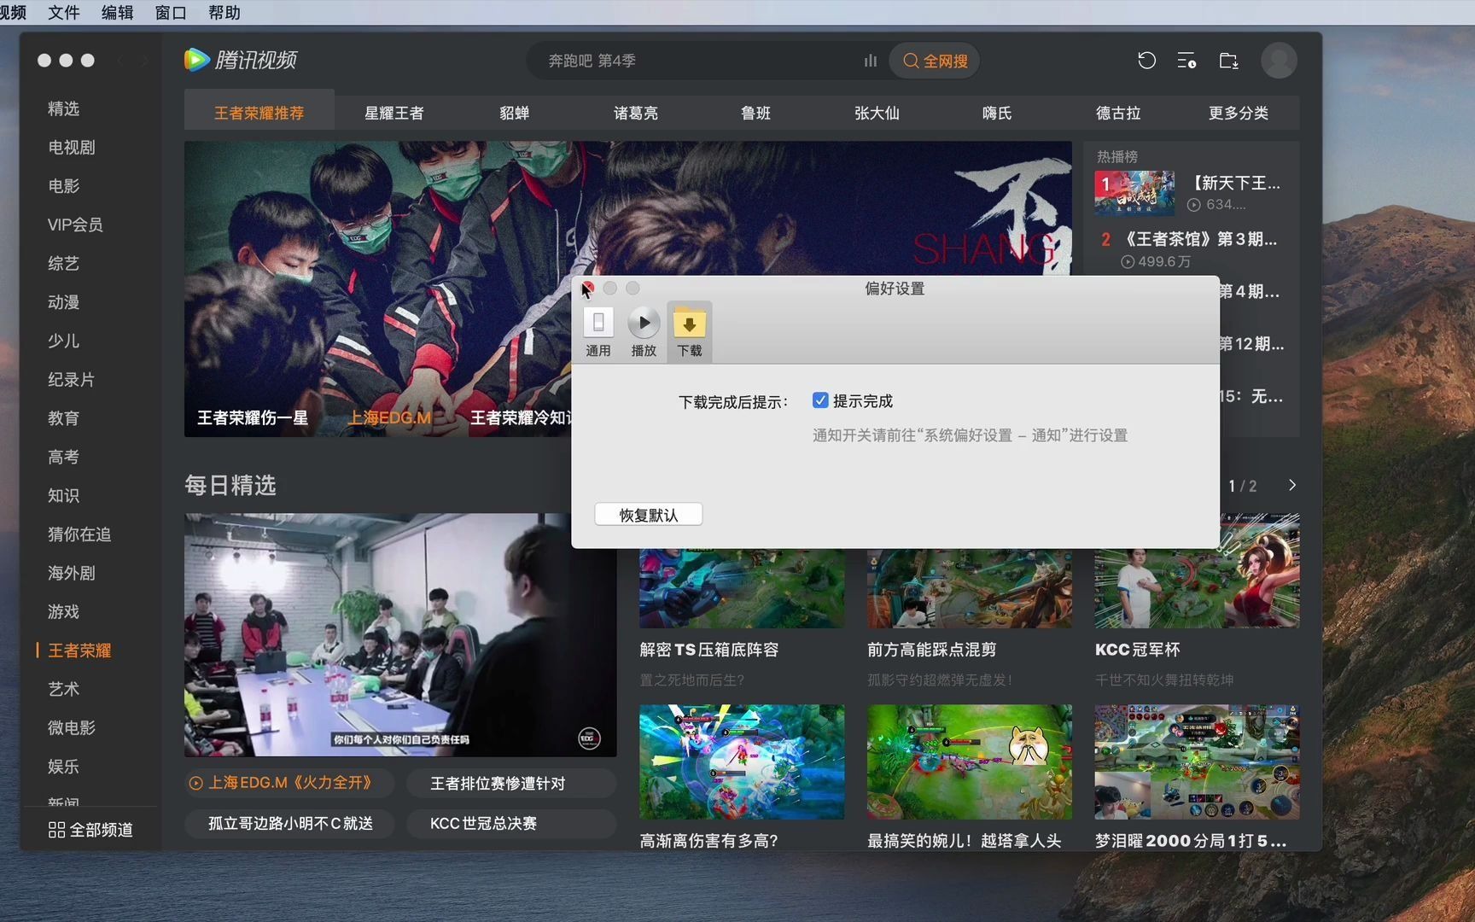Open 综艺 in the sidebar
Image resolution: width=1475 pixels, height=922 pixels.
coord(63,263)
